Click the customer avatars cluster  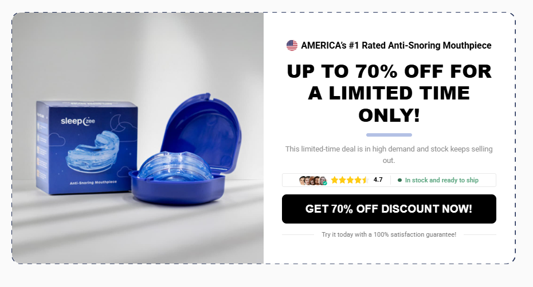click(x=313, y=181)
